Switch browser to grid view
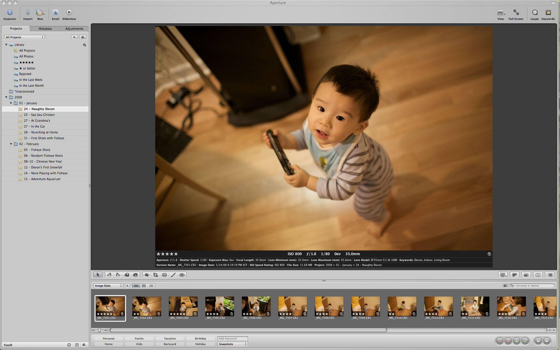This screenshot has height=350, width=560. [x=144, y=285]
